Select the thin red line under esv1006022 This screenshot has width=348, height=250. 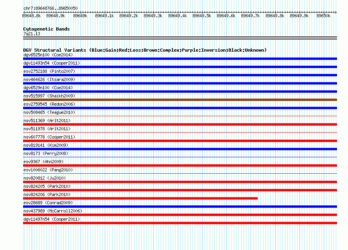[180, 173]
